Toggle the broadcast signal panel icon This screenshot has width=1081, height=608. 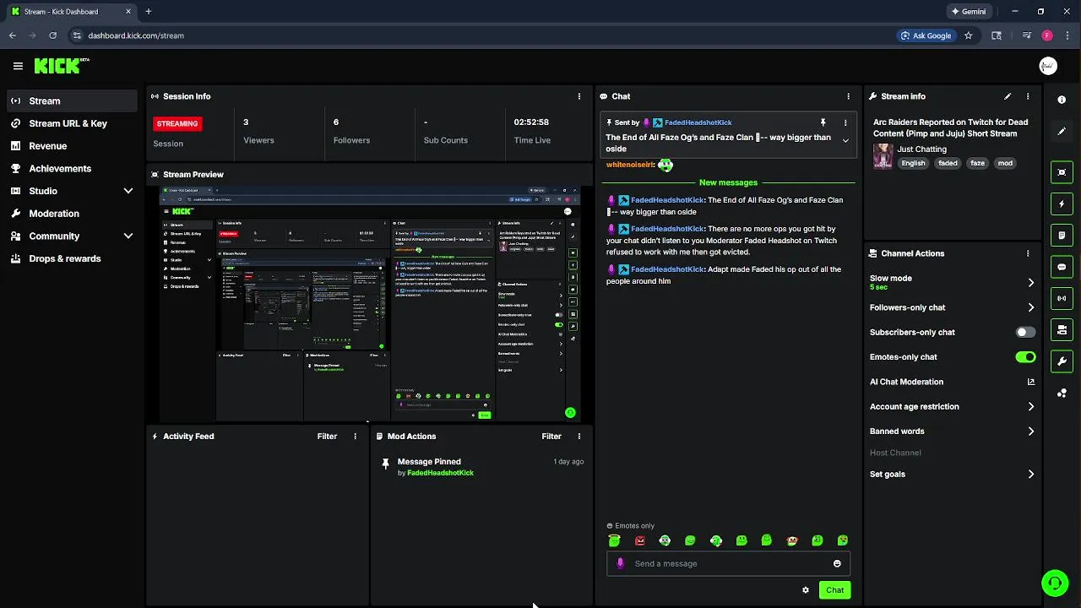coord(1062,298)
